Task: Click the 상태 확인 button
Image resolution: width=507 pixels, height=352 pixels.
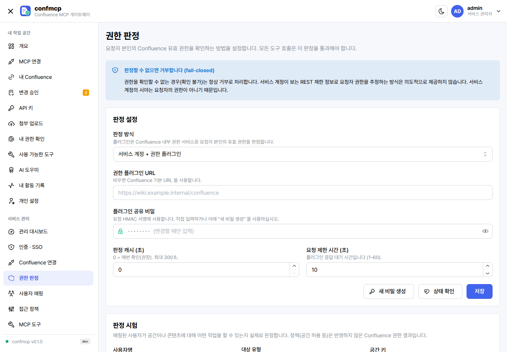Action: (x=440, y=291)
